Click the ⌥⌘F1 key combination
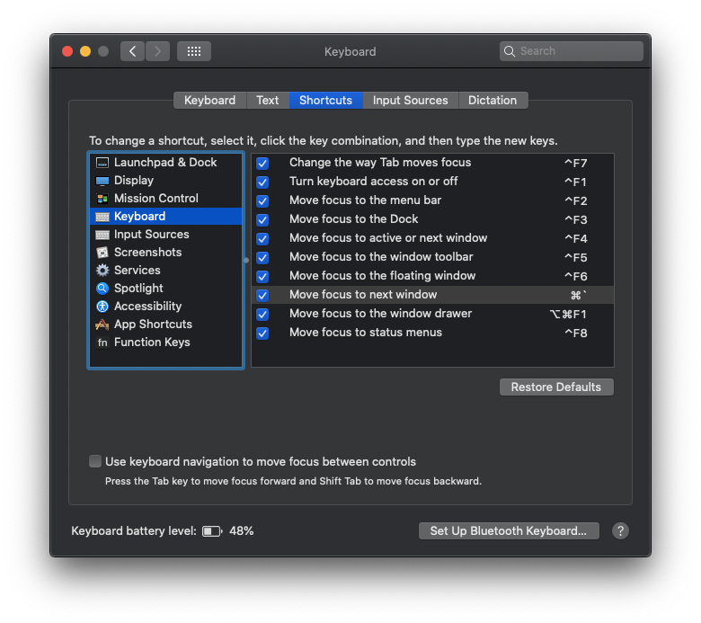The width and height of the screenshot is (701, 623). tap(568, 314)
